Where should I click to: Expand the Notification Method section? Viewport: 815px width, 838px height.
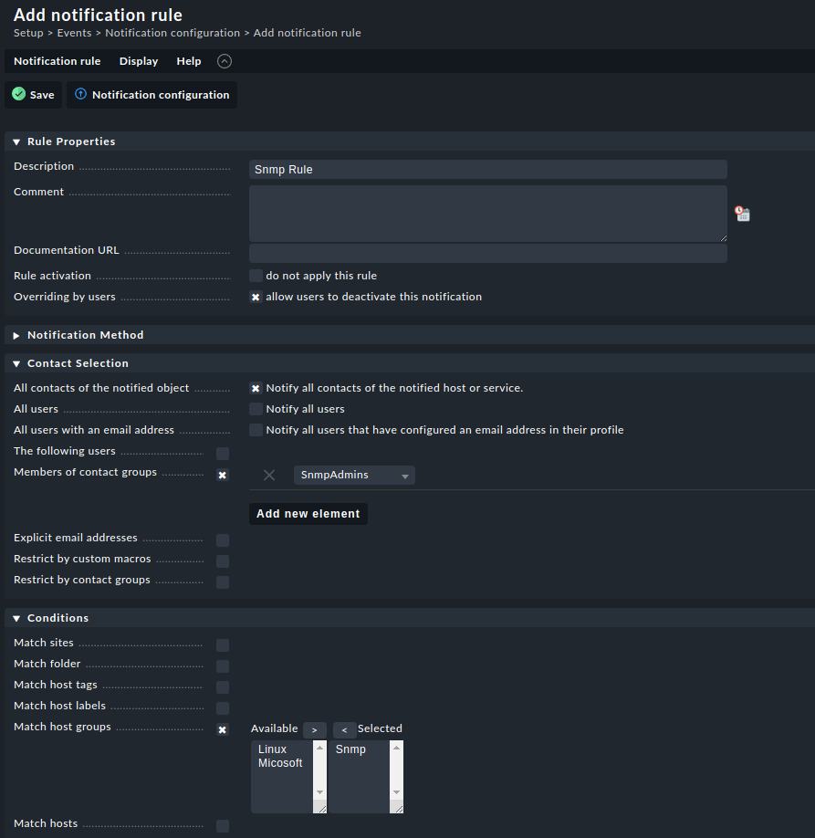click(16, 335)
